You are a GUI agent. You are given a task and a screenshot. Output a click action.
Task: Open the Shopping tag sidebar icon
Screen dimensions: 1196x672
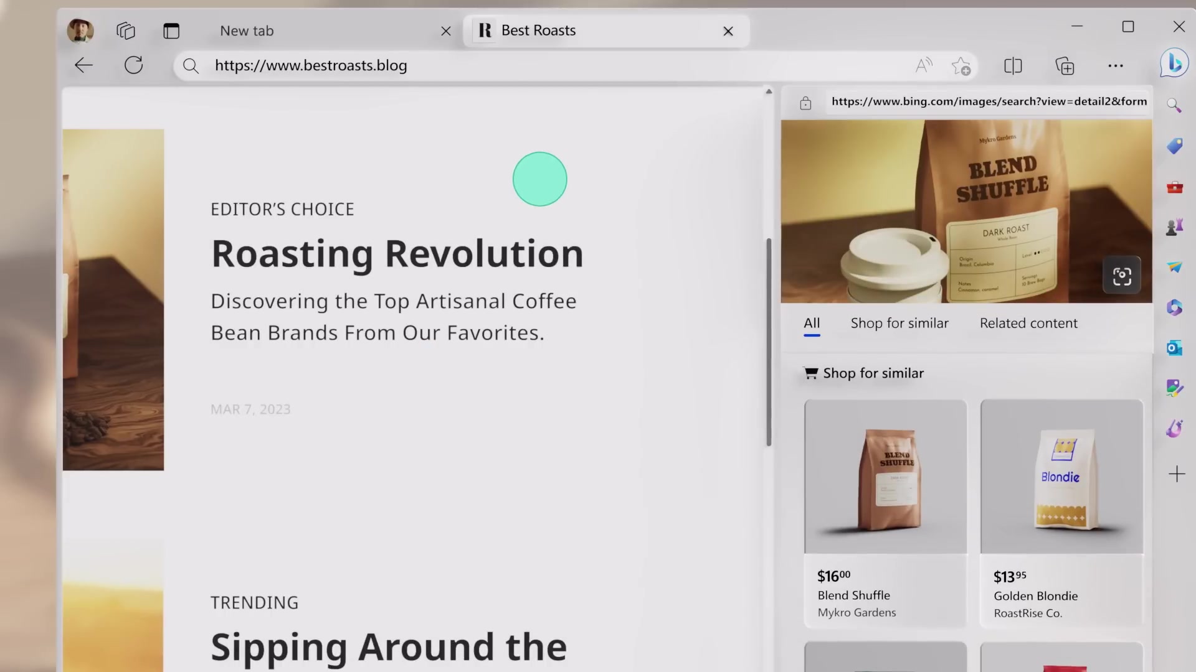[1175, 146]
